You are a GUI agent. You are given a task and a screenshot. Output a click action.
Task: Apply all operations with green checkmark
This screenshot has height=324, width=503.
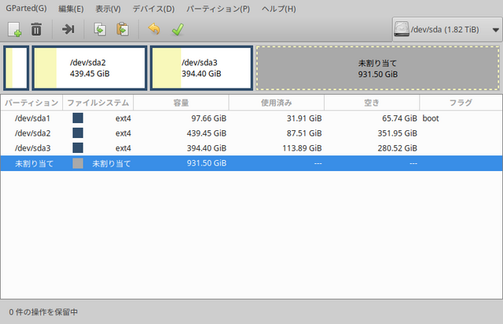pyautogui.click(x=178, y=30)
